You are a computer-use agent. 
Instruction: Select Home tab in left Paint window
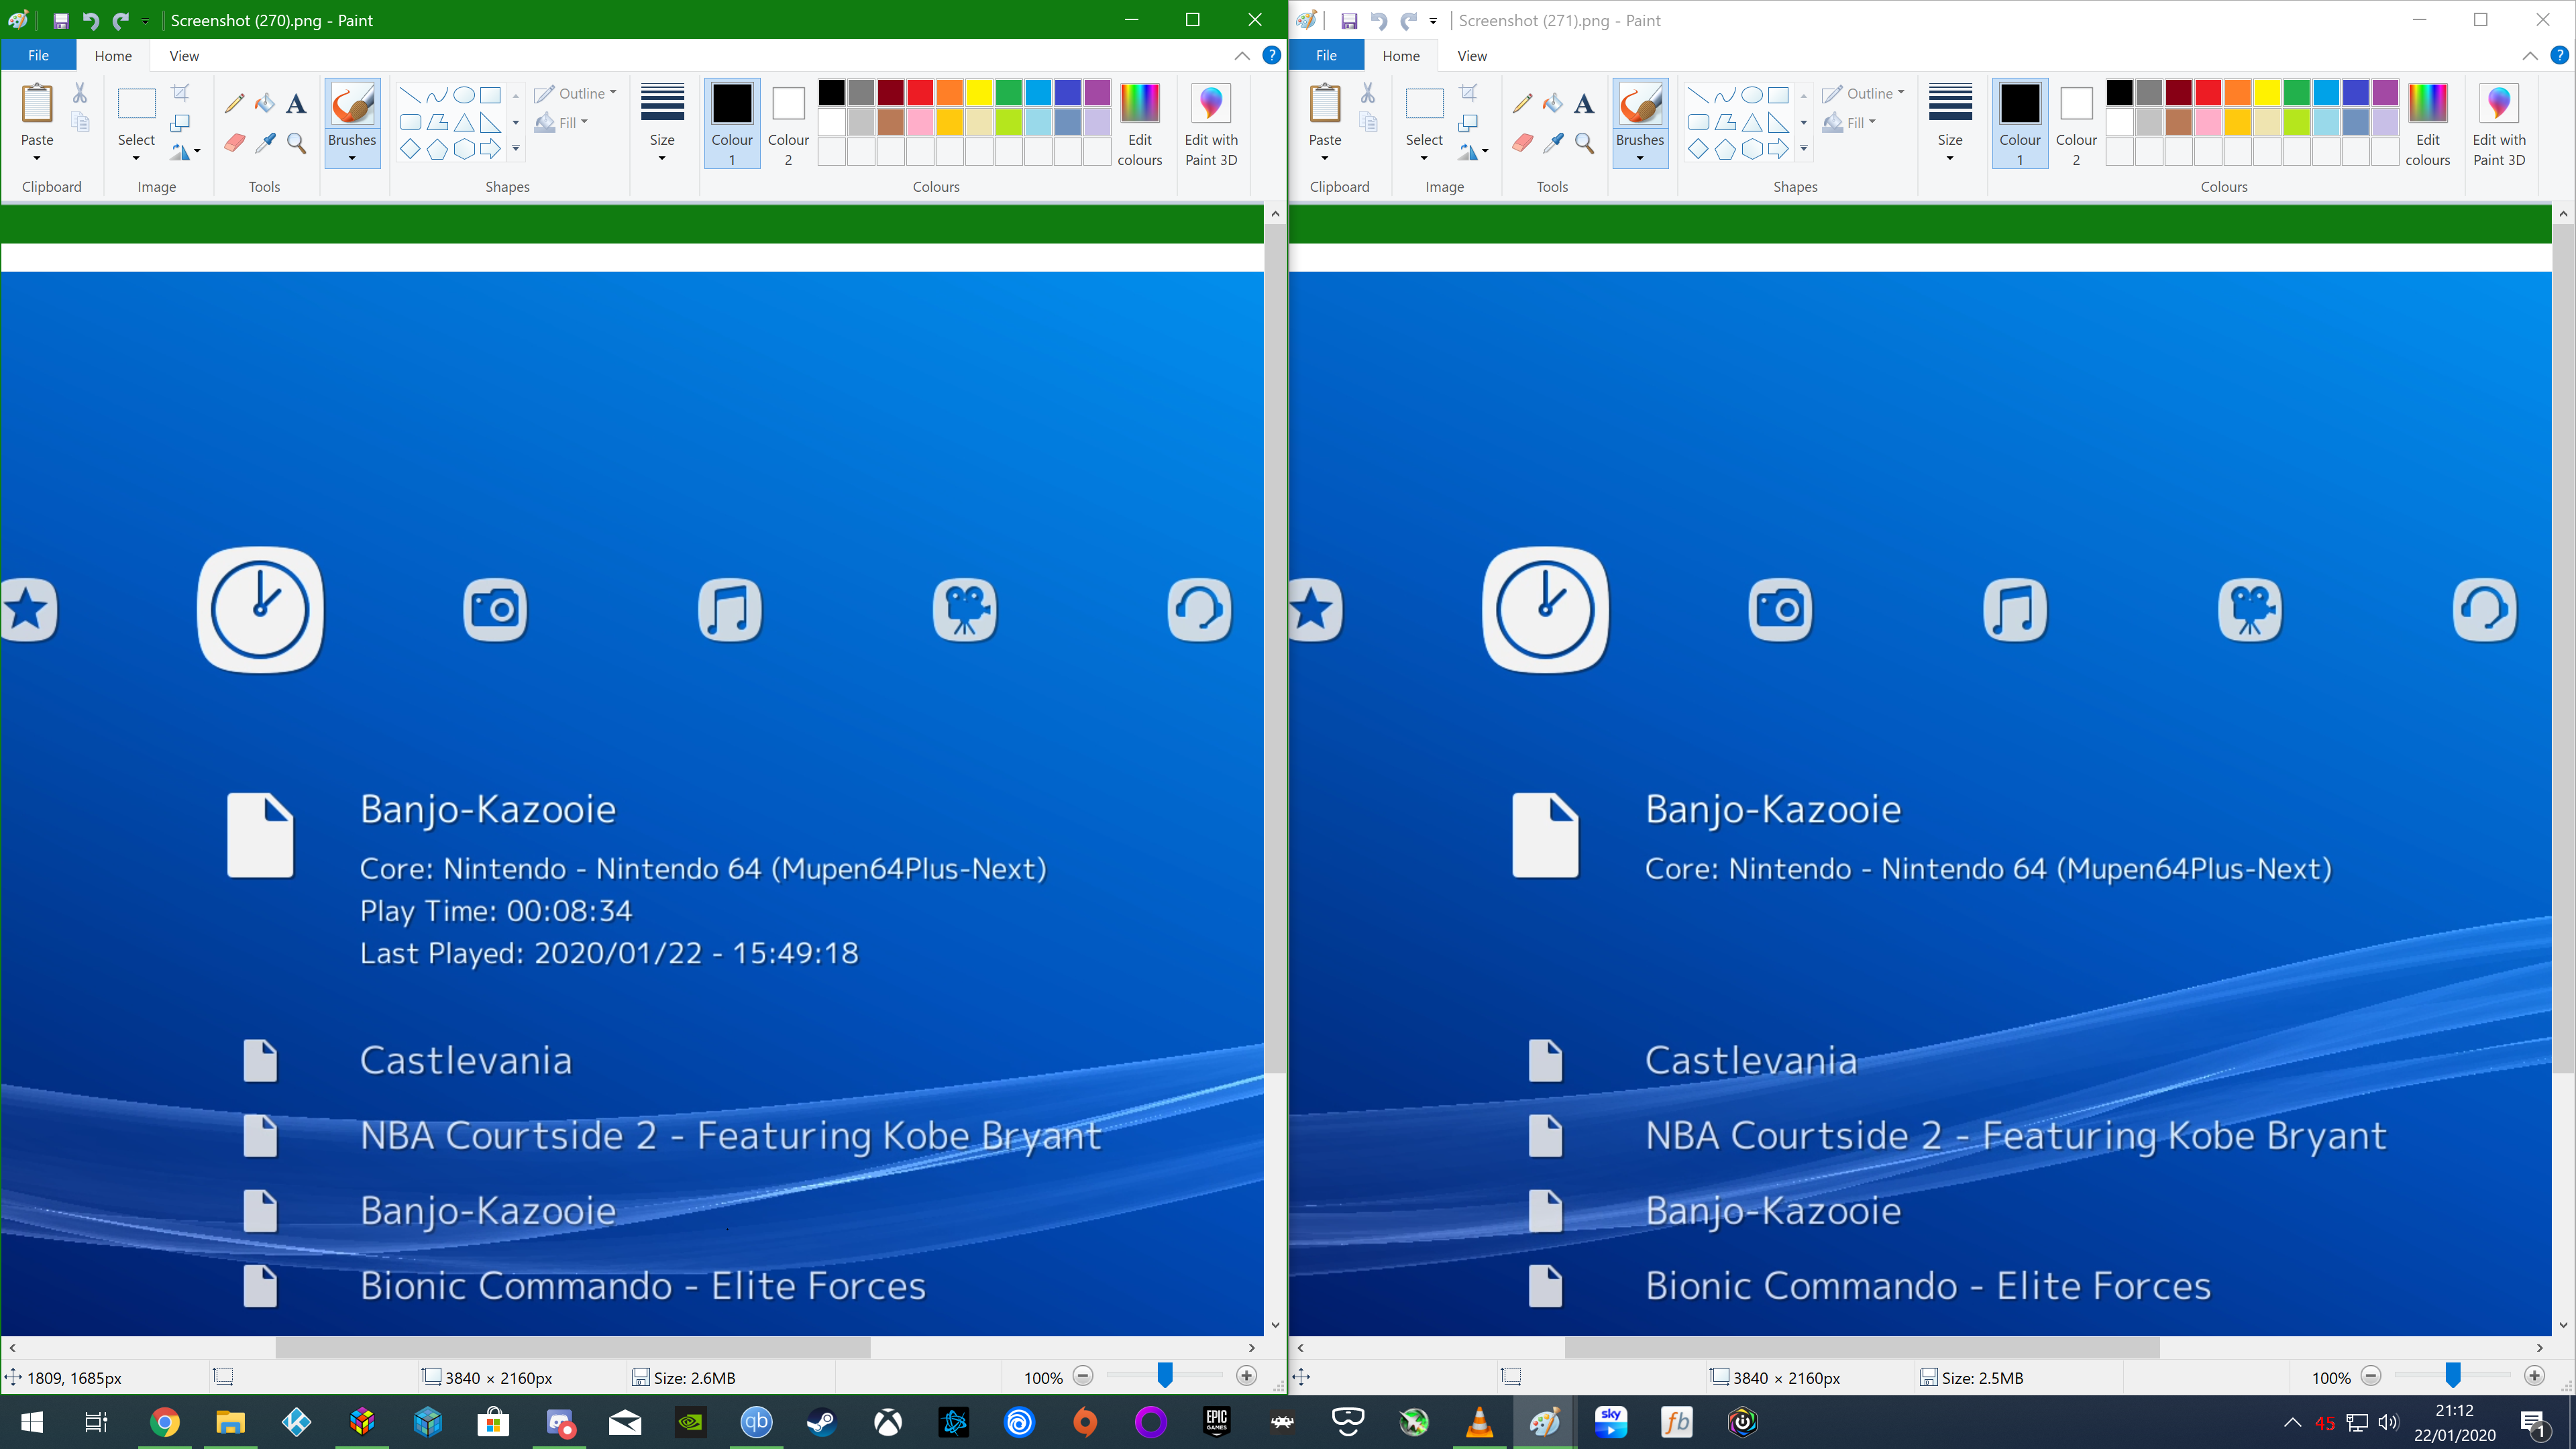(x=113, y=56)
